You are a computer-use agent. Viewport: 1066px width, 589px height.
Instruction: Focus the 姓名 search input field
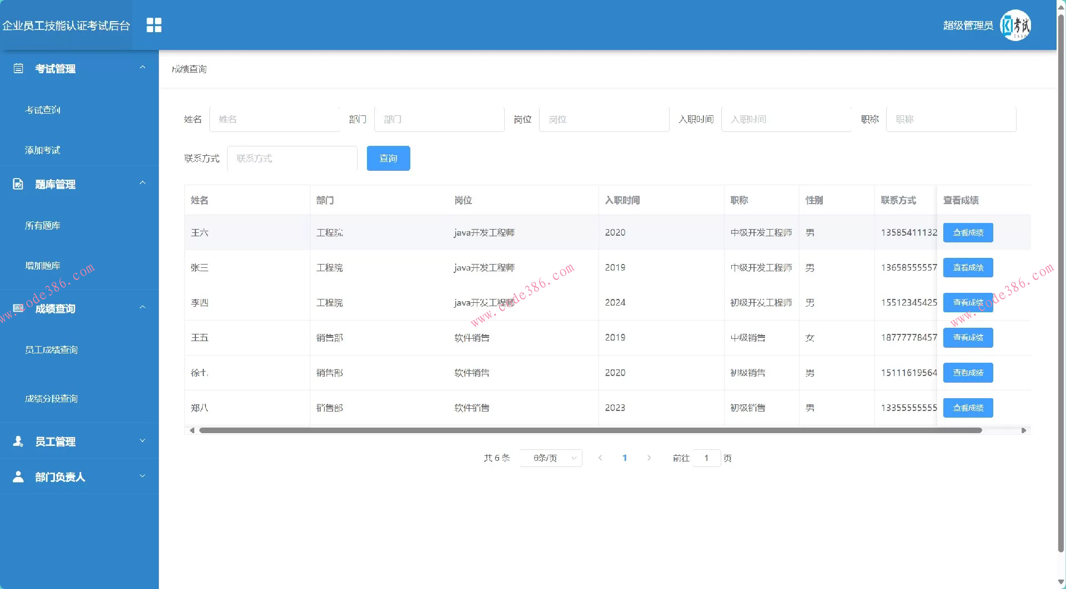[x=274, y=119]
